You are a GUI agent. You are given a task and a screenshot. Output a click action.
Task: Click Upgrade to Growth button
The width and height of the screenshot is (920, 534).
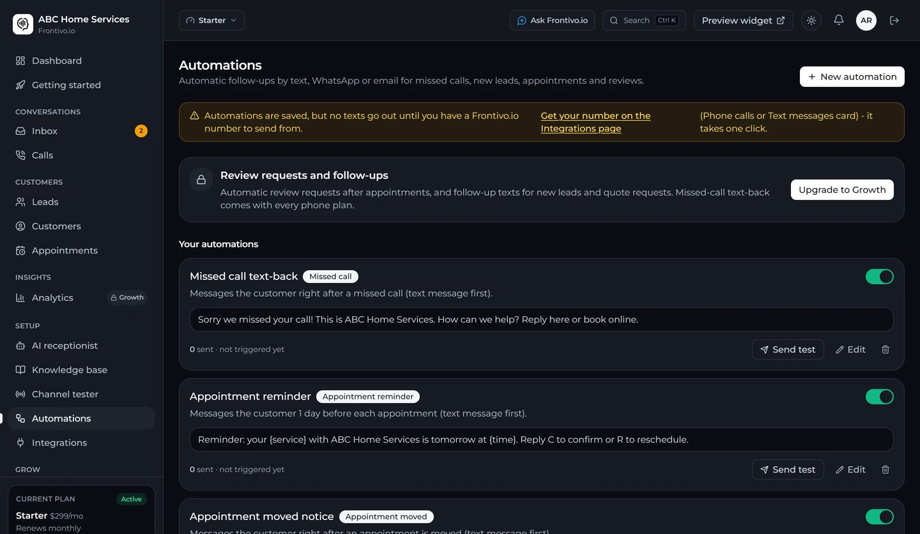click(842, 190)
